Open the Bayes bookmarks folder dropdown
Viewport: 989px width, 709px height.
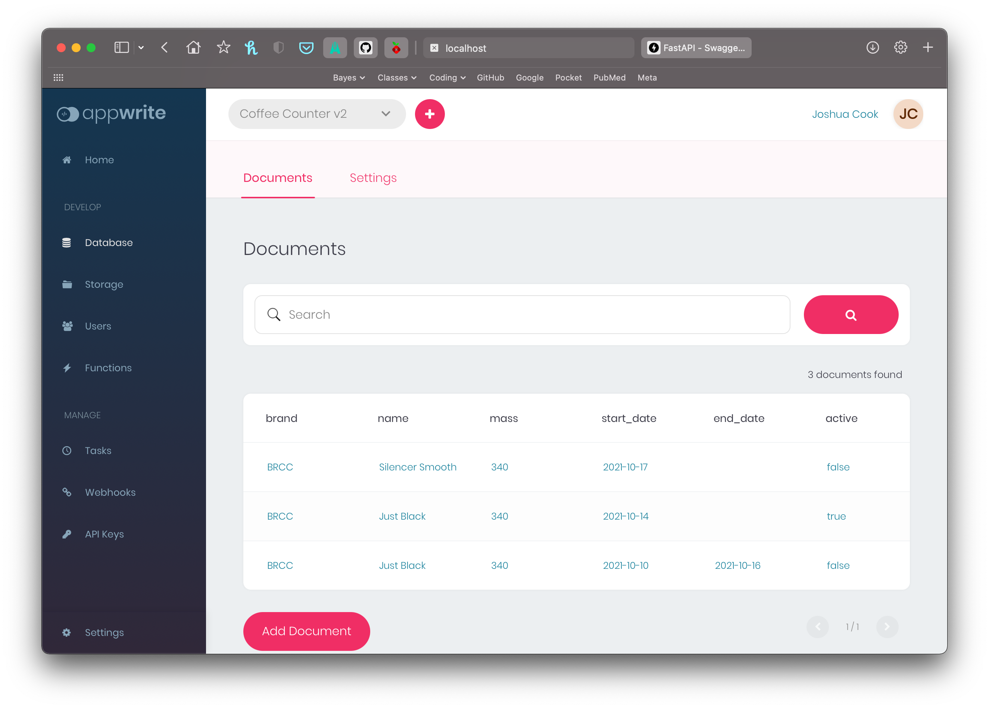tap(349, 78)
